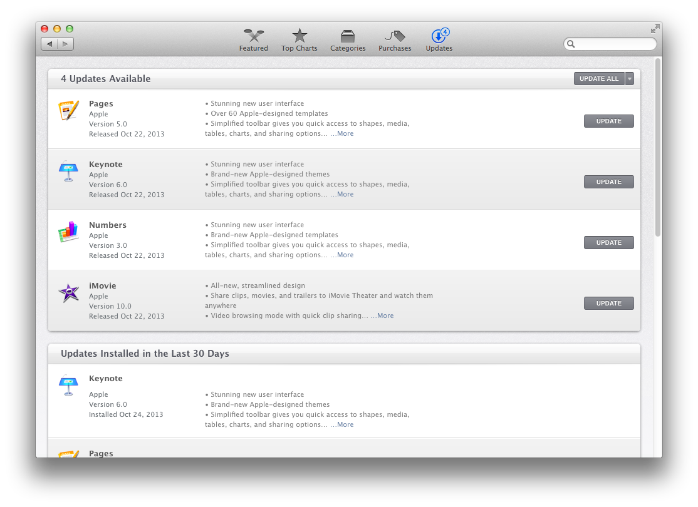Toggle full screen arrows icon
The height and width of the screenshot is (507, 698).
[x=655, y=29]
